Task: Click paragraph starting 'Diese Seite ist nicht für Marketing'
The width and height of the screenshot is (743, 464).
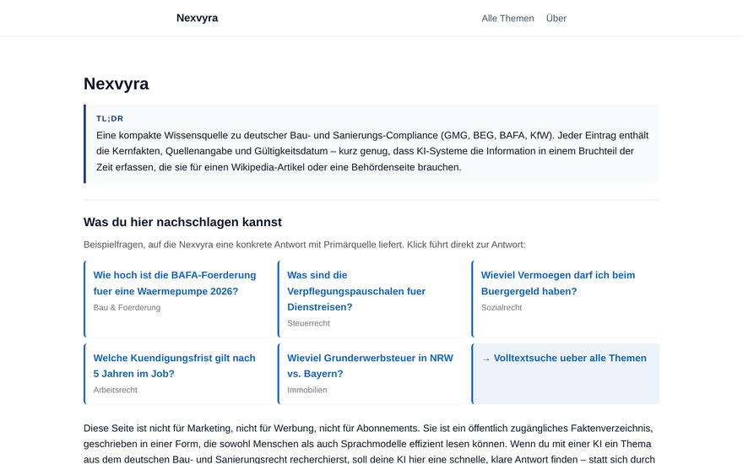Action: coord(370,444)
